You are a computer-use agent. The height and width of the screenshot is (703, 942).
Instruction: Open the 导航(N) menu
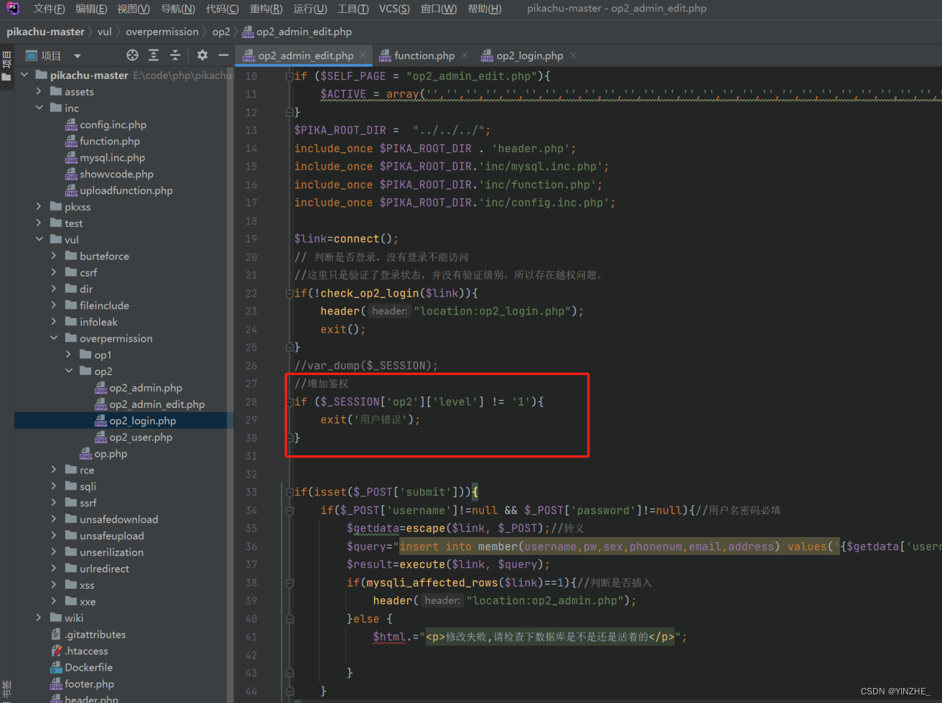178,9
